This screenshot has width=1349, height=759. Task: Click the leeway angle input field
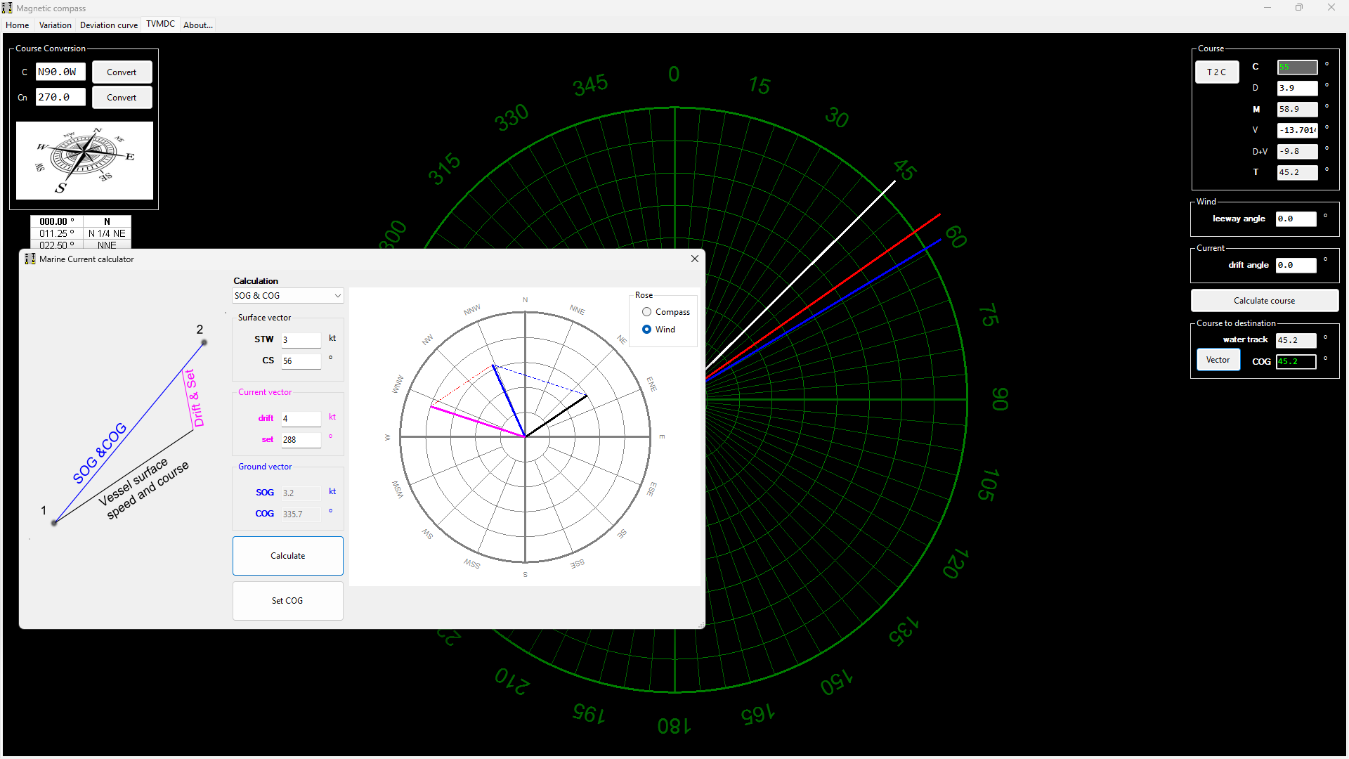pyautogui.click(x=1295, y=219)
